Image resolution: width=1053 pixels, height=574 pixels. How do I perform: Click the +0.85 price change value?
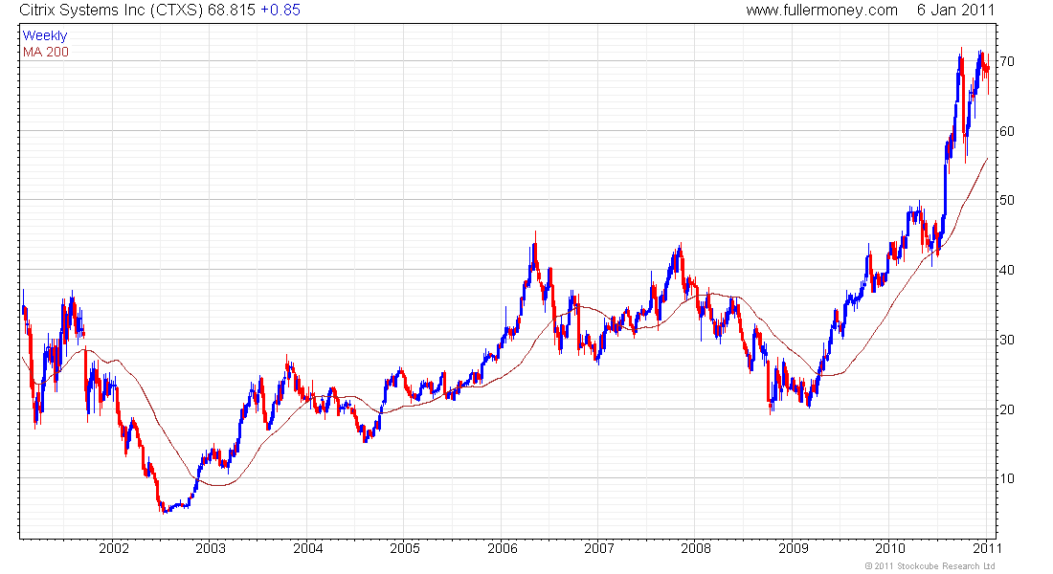[x=280, y=11]
